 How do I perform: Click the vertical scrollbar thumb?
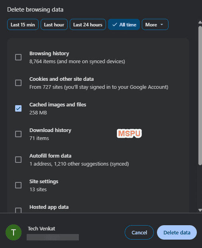coord(200,96)
